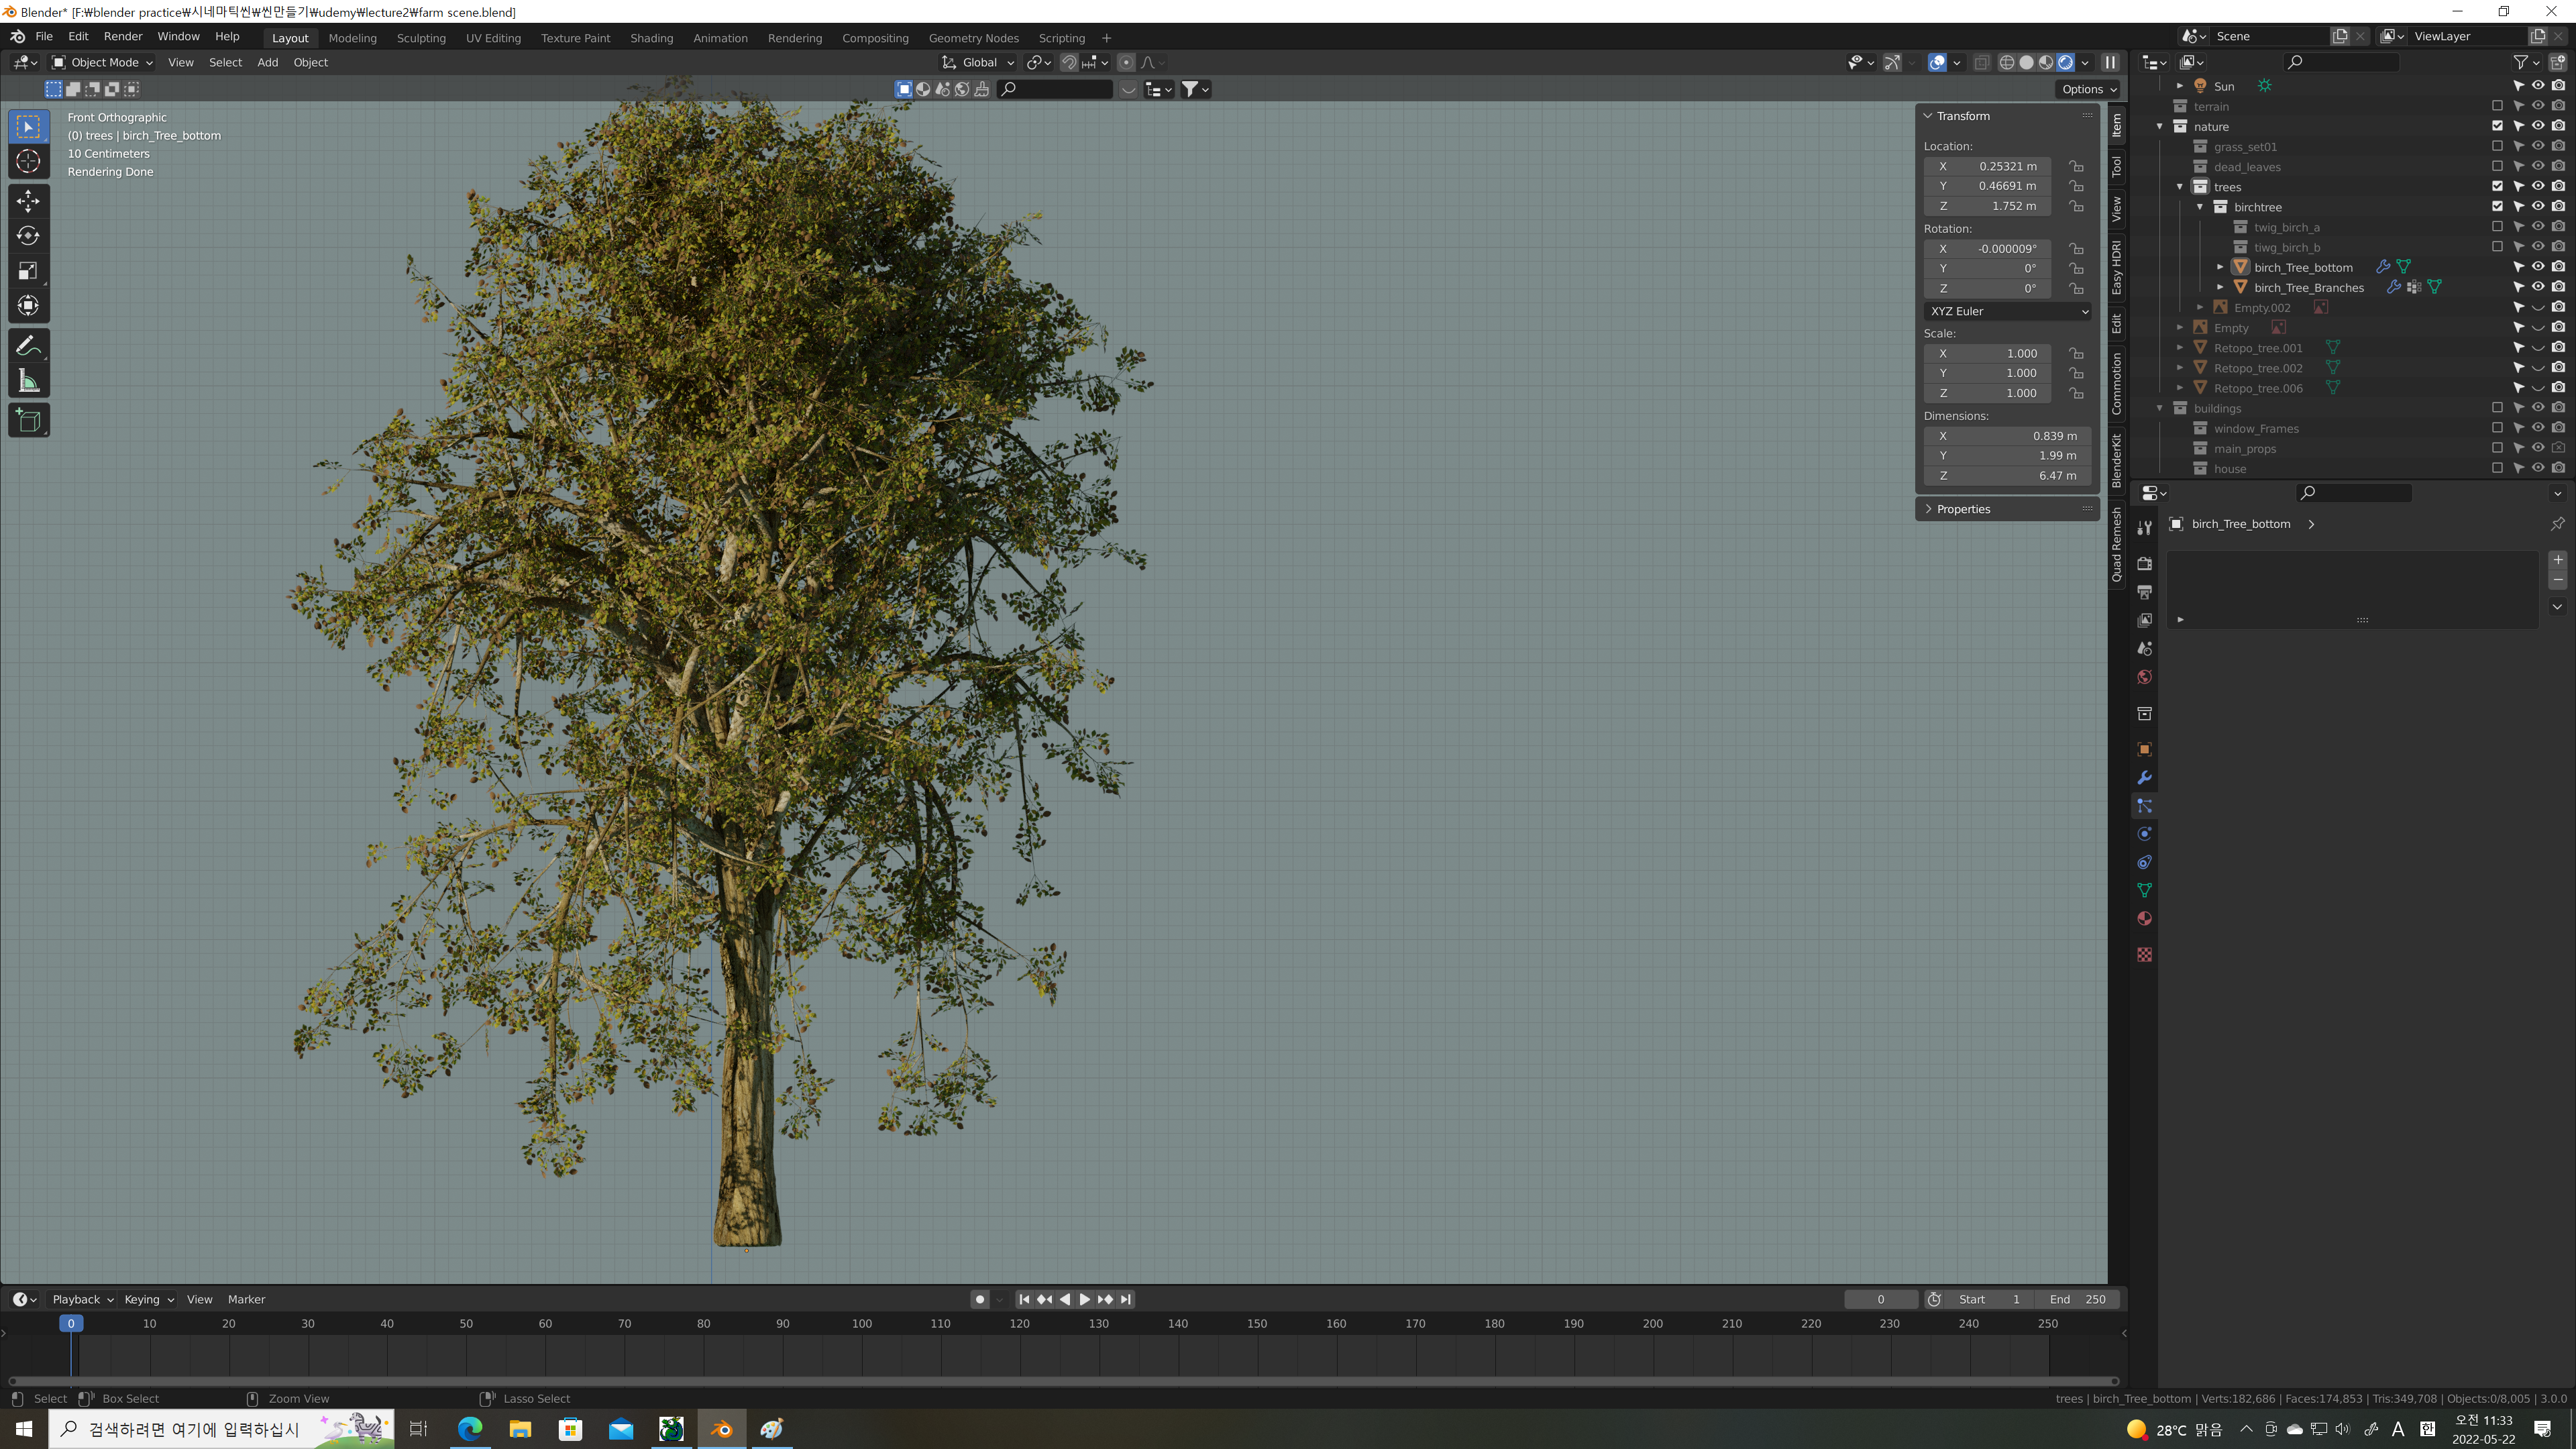The width and height of the screenshot is (2576, 1449).
Task: Open the XYZ Euler rotation mode dropdown
Action: click(x=2007, y=311)
